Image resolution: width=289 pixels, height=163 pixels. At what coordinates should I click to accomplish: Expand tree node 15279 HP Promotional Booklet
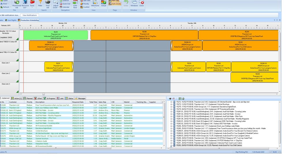click(171, 109)
